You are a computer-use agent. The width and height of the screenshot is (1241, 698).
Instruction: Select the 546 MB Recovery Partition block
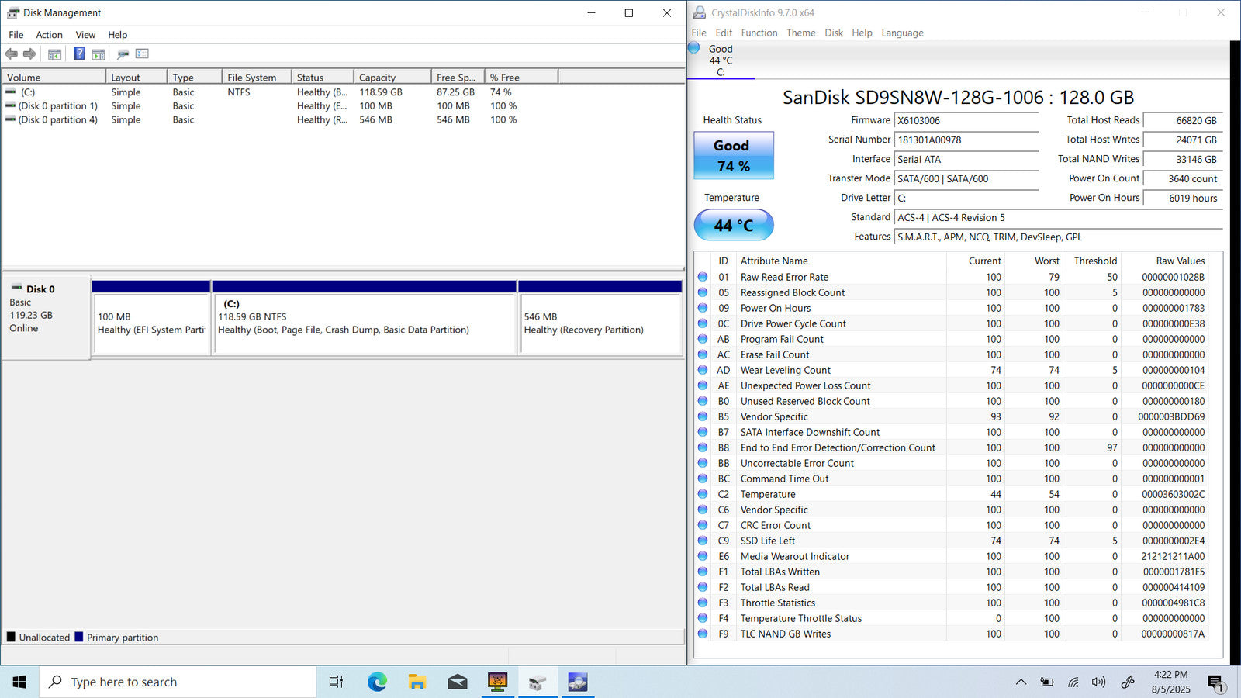click(x=600, y=323)
